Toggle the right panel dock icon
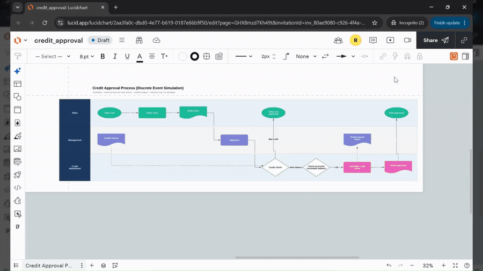The image size is (483, 271). click(x=465, y=56)
